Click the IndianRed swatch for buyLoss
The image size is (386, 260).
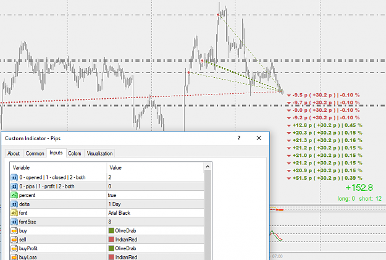point(111,257)
